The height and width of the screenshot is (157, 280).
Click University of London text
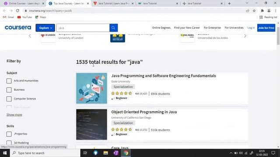point(71,38)
